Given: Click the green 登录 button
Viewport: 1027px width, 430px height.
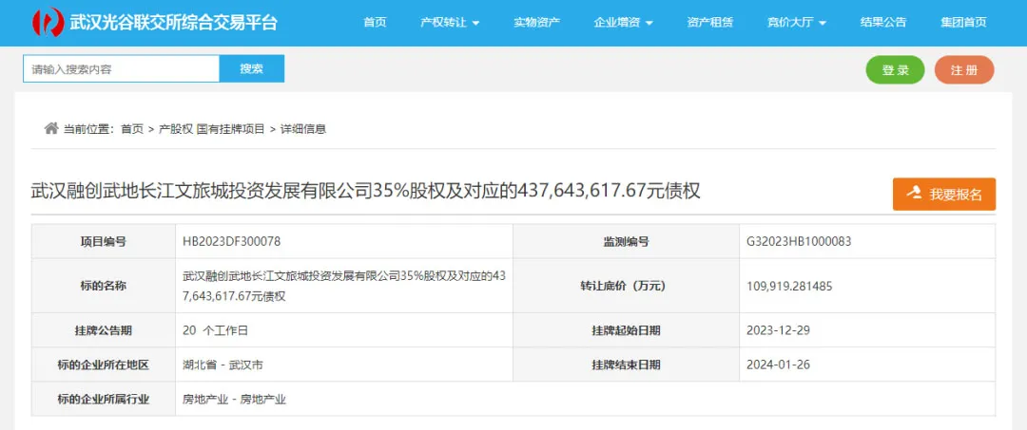Looking at the screenshot, I should point(896,70).
